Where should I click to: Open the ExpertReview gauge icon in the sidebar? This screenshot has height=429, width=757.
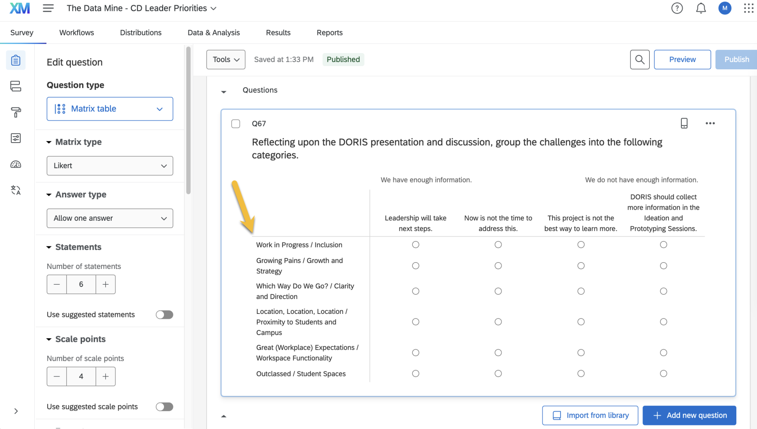(16, 164)
